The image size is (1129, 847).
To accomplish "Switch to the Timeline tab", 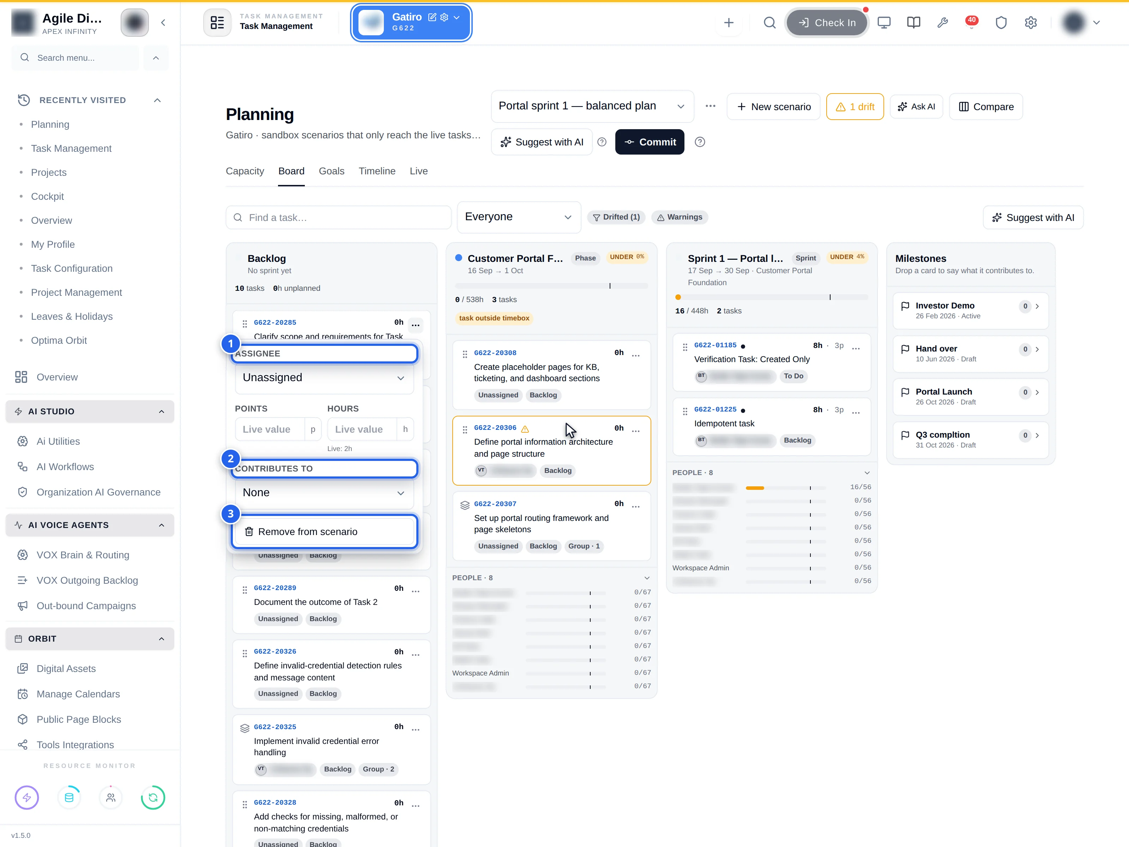I will point(377,171).
